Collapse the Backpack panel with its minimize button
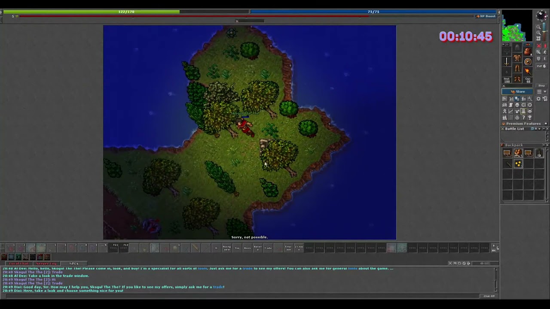The width and height of the screenshot is (550, 309). (x=544, y=145)
